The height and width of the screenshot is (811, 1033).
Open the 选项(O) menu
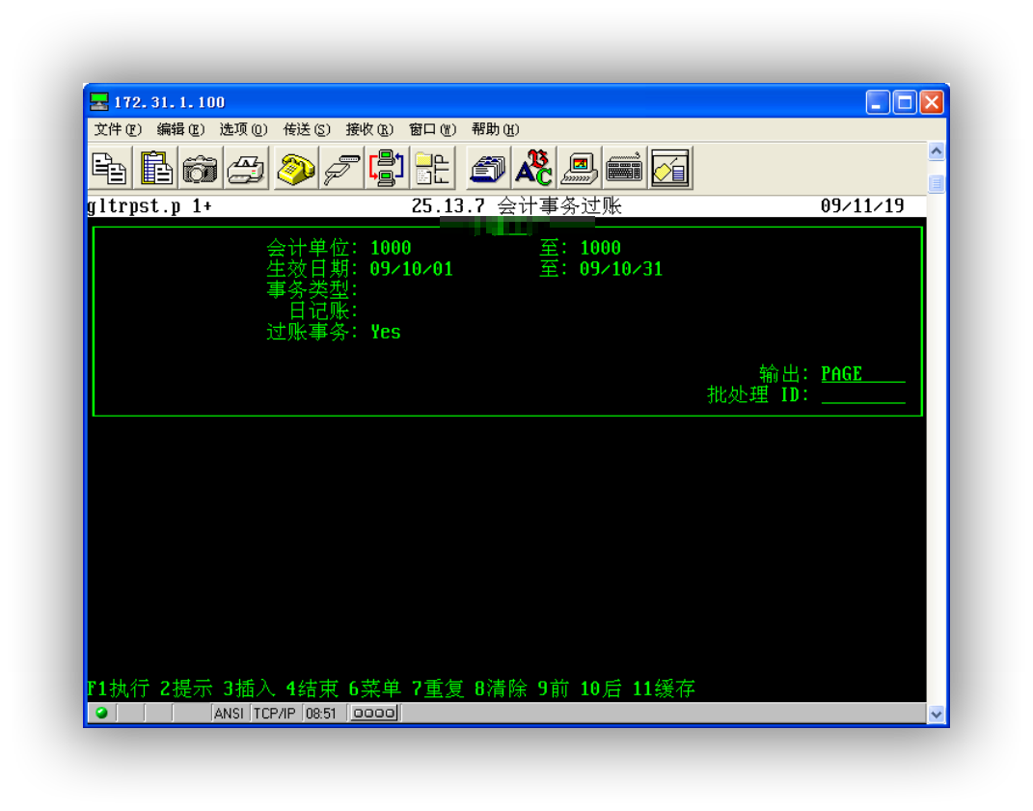click(x=243, y=129)
